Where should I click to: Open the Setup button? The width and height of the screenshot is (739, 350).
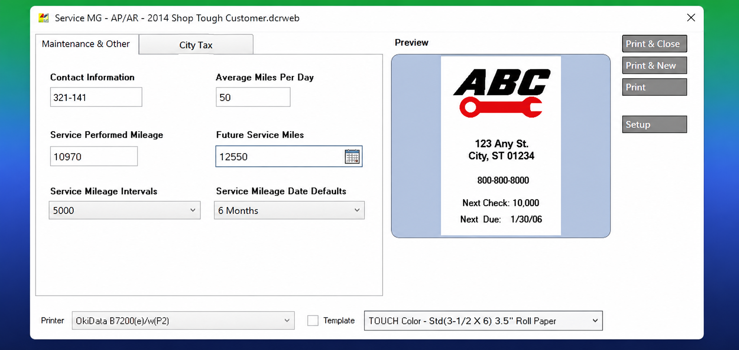654,124
